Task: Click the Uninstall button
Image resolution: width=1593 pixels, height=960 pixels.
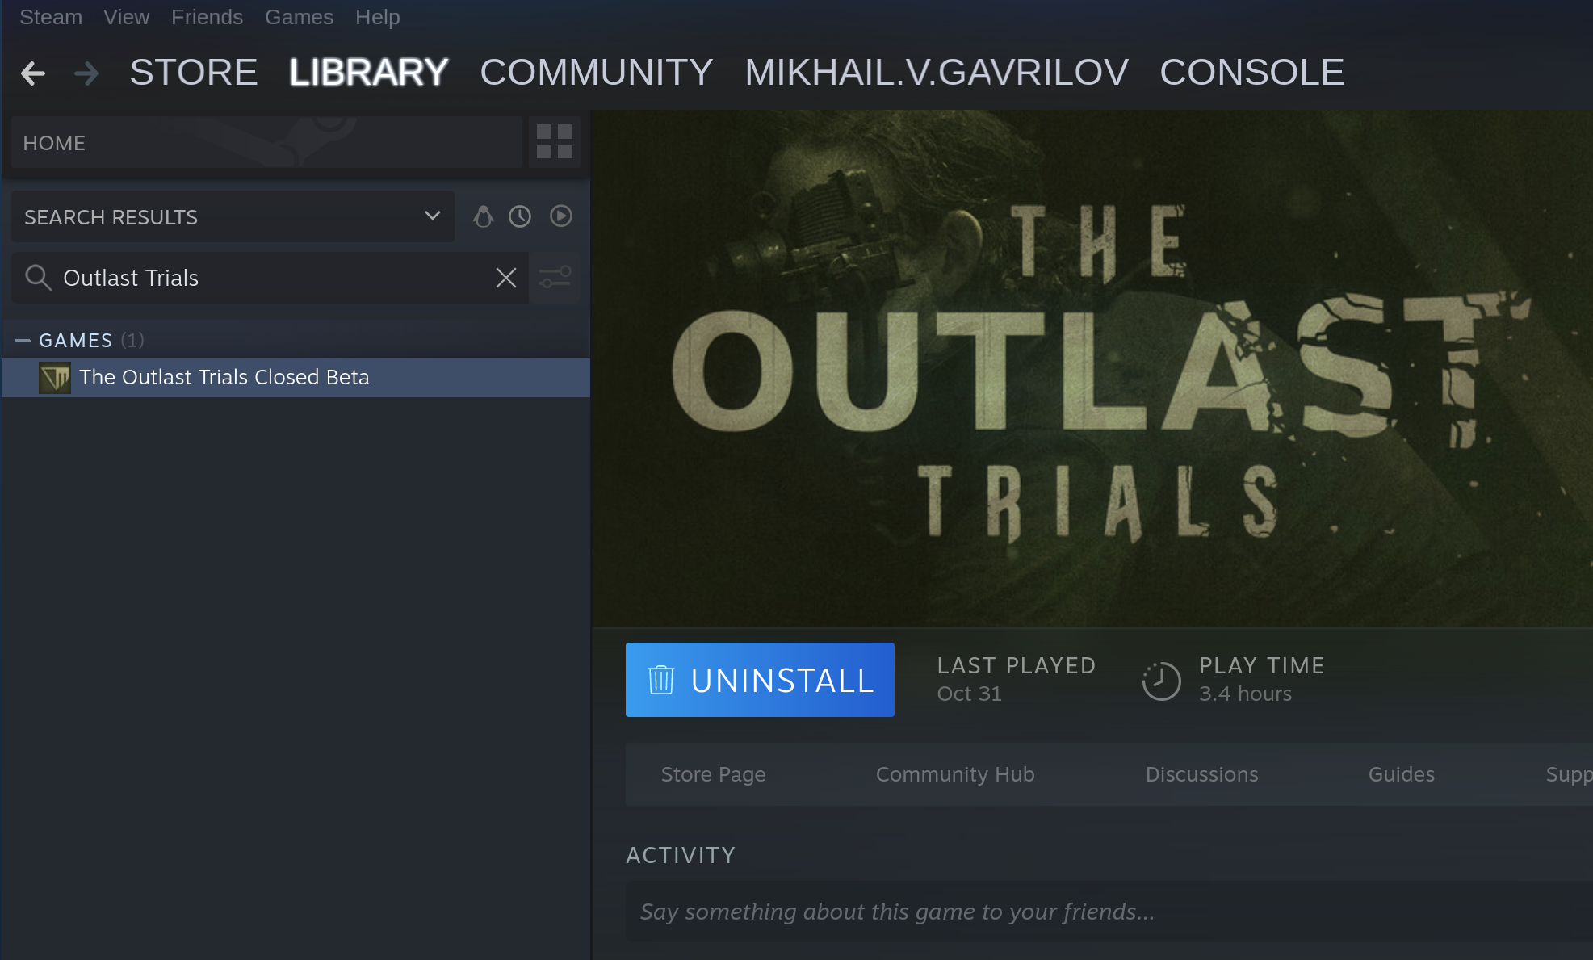Action: pyautogui.click(x=760, y=680)
